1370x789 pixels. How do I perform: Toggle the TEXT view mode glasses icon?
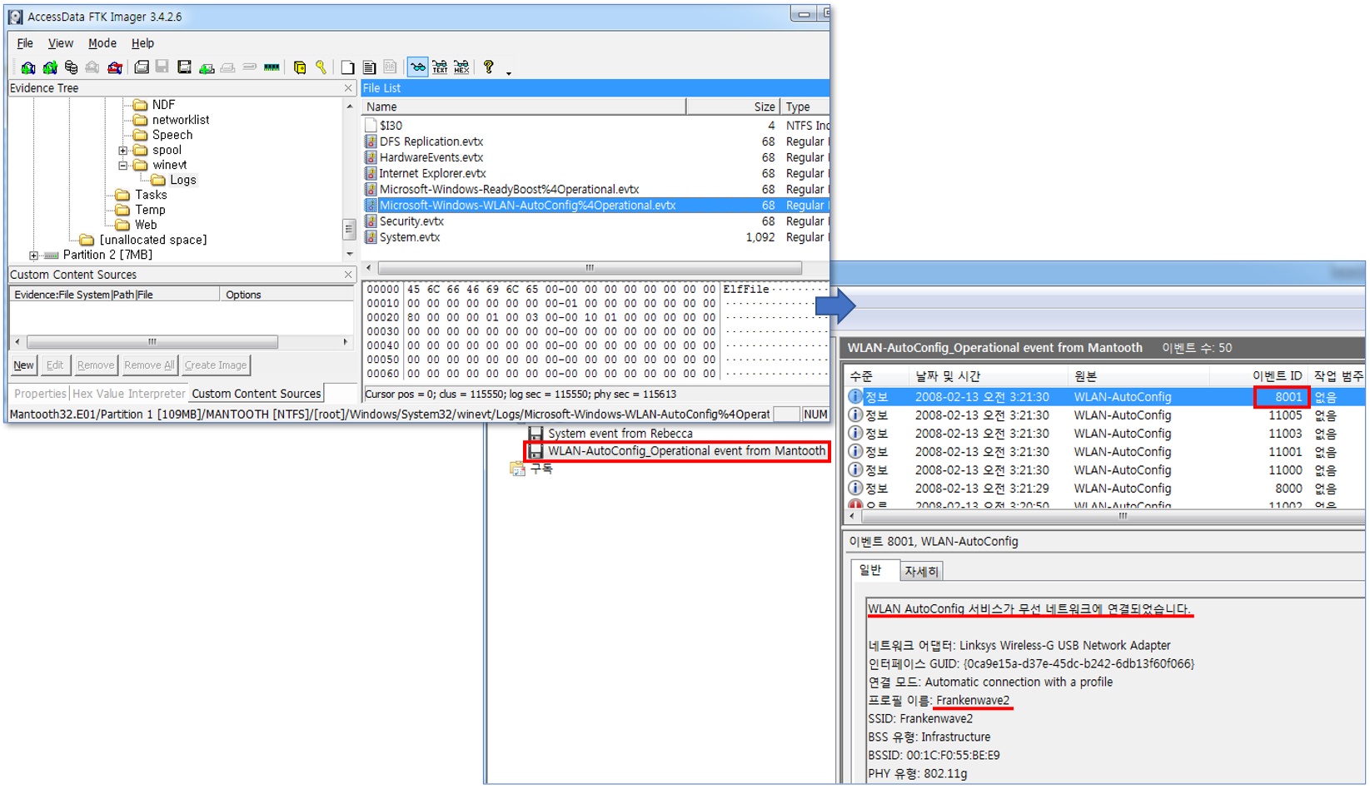click(440, 67)
